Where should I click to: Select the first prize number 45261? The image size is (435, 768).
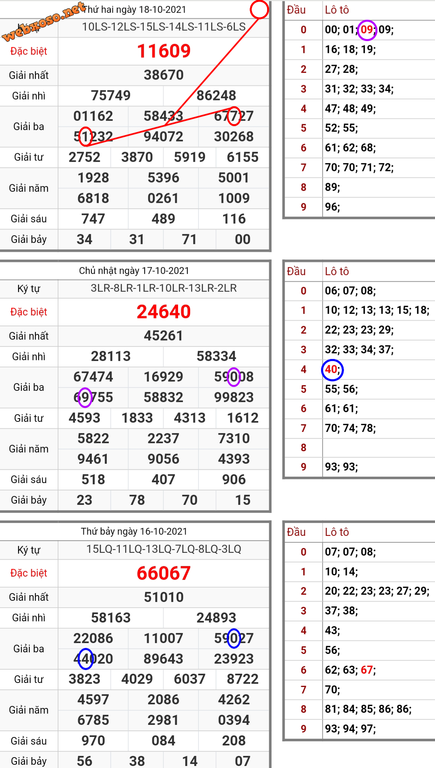click(164, 336)
